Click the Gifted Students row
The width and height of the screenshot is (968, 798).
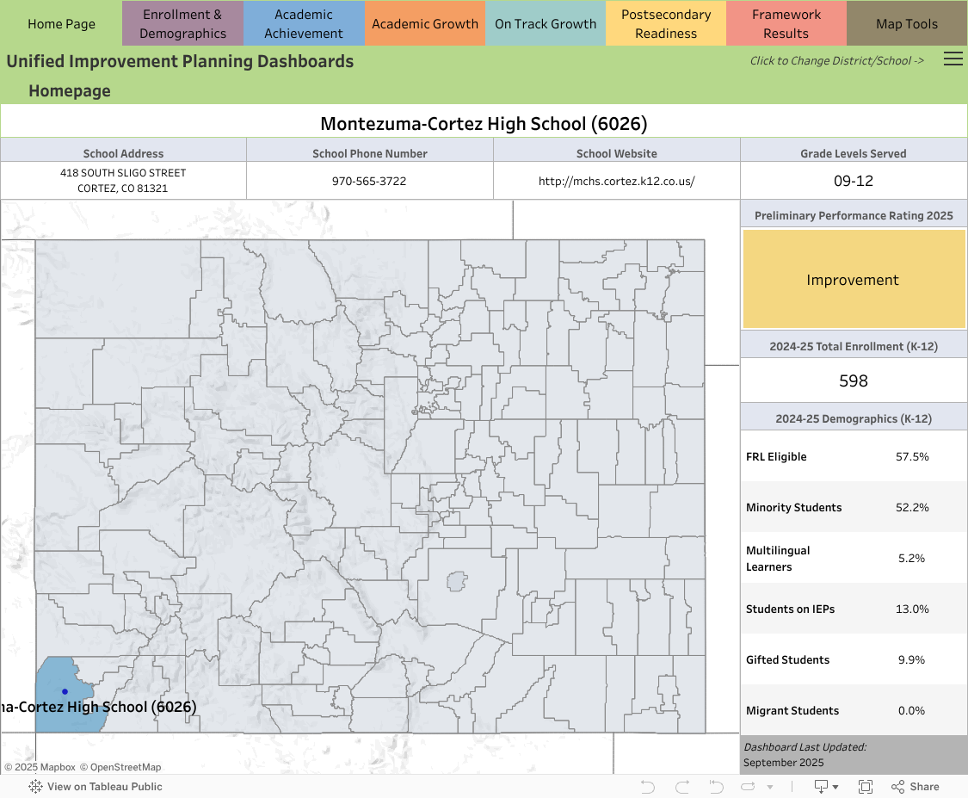(854, 659)
